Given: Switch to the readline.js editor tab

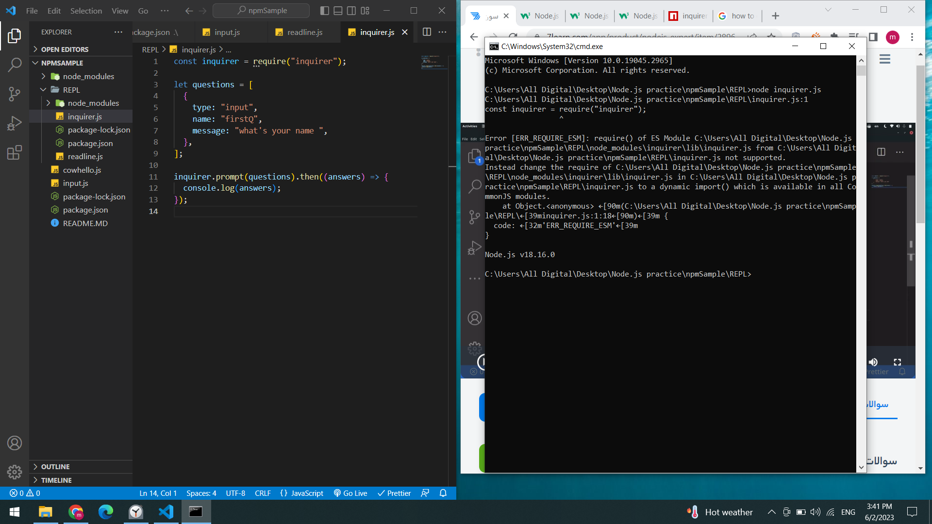Looking at the screenshot, I should pyautogui.click(x=305, y=32).
